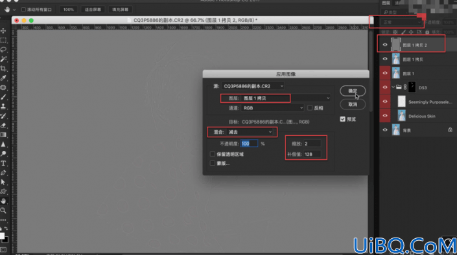The image size is (457, 255).
Task: Click the 100% zoom button
Action: [69, 10]
